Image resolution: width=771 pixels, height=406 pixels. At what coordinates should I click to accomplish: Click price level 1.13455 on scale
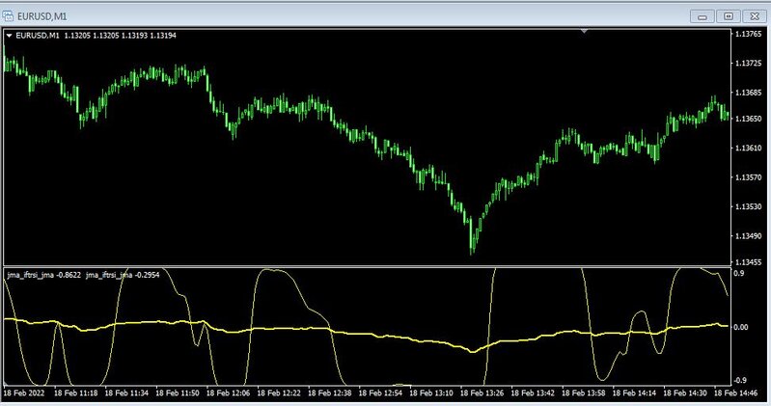coord(748,262)
